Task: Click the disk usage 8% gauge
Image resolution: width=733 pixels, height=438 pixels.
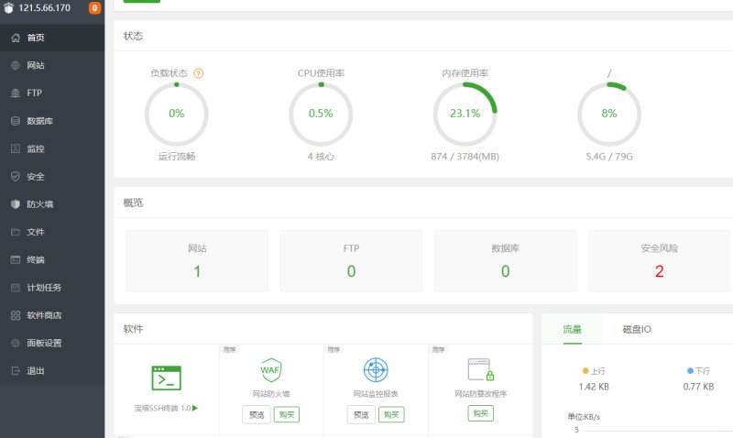Action: pyautogui.click(x=609, y=114)
